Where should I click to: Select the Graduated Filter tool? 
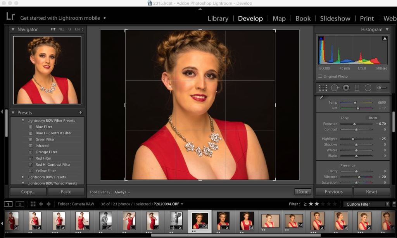pyautogui.click(x=357, y=88)
